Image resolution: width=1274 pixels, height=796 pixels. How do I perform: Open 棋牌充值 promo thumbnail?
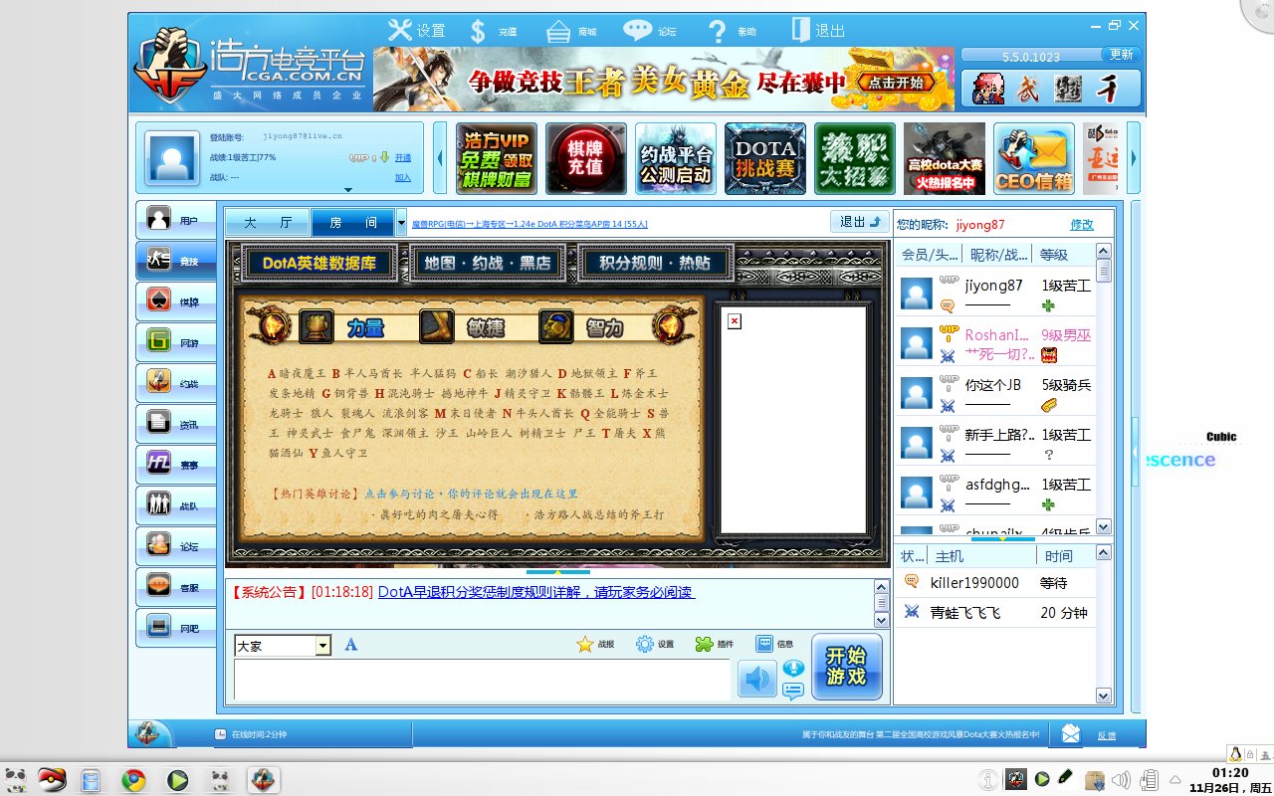[x=586, y=158]
